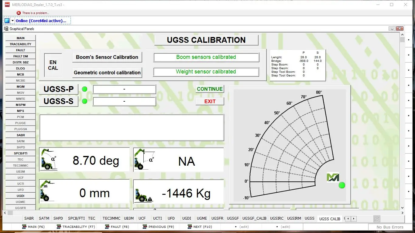Image resolution: width=415 pixels, height=233 pixels.
Task: Click the PREVIOUS (F9) status bar icon
Action: 145,227
